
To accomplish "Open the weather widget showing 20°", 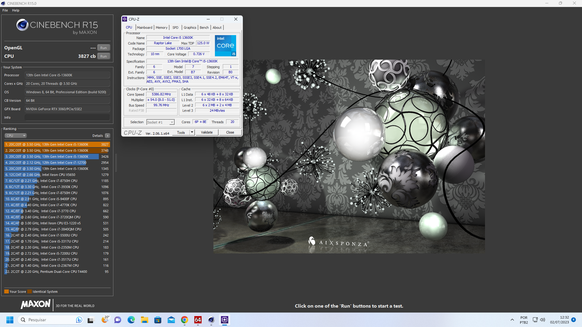I will [x=105, y=319].
